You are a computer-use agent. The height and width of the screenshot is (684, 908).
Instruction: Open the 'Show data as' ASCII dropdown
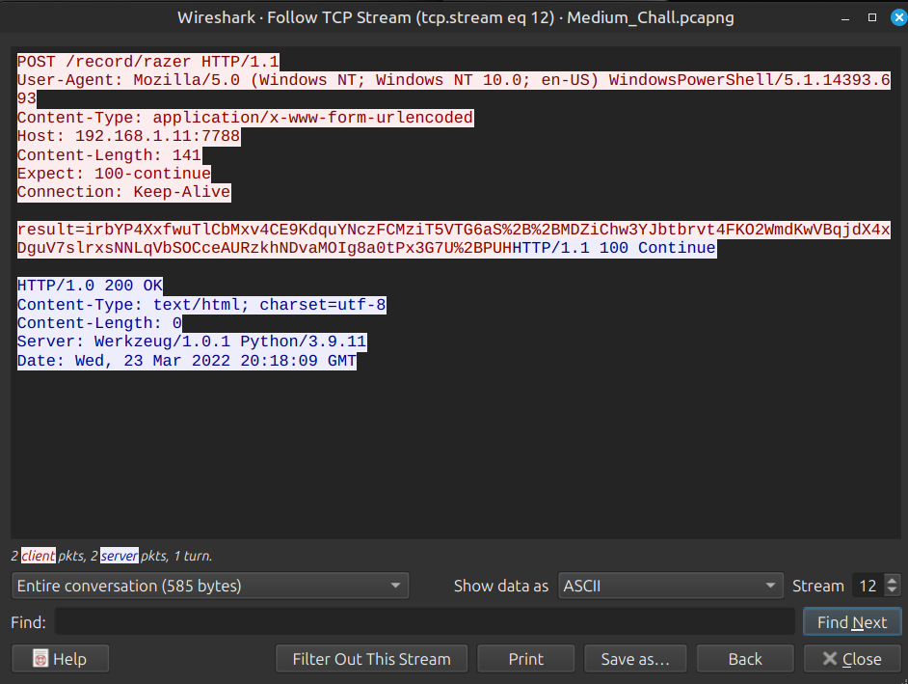coord(671,586)
